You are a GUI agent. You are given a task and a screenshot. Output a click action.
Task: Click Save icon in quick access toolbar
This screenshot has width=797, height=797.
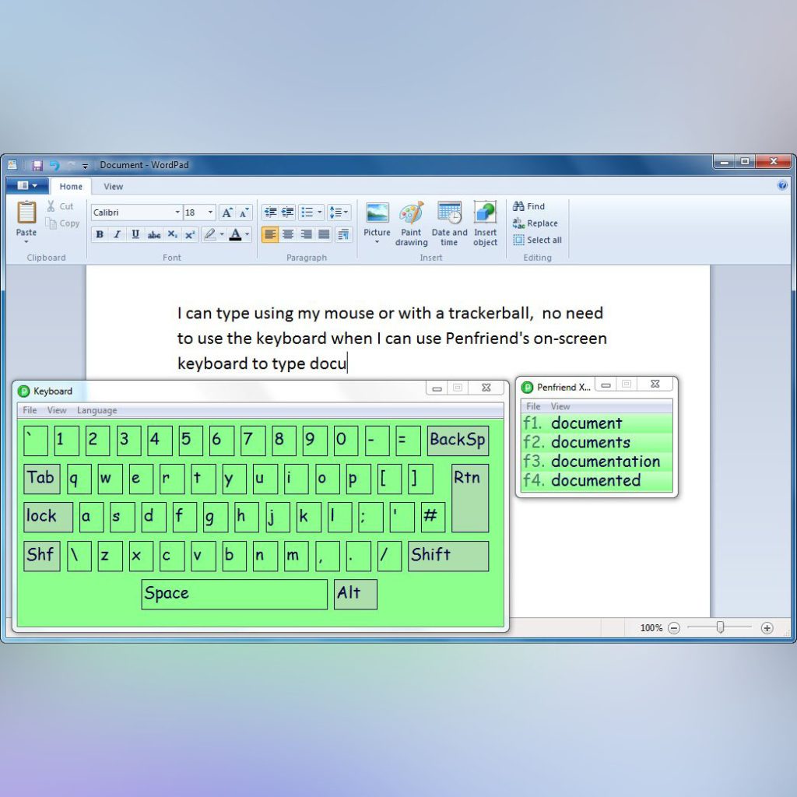click(37, 165)
